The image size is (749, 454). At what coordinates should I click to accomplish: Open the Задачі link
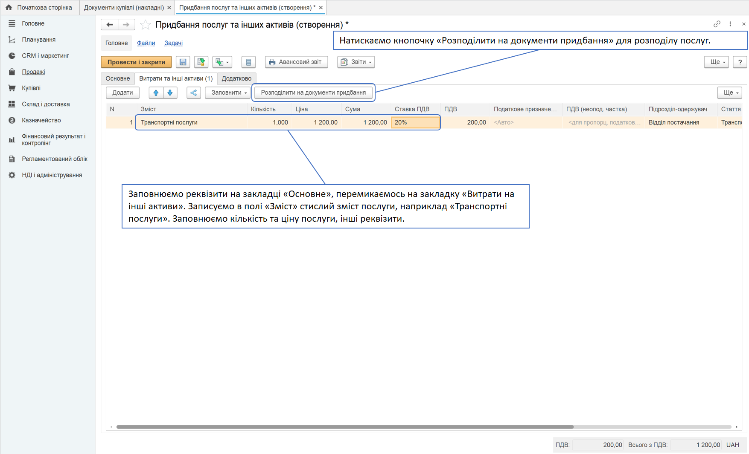(x=173, y=43)
